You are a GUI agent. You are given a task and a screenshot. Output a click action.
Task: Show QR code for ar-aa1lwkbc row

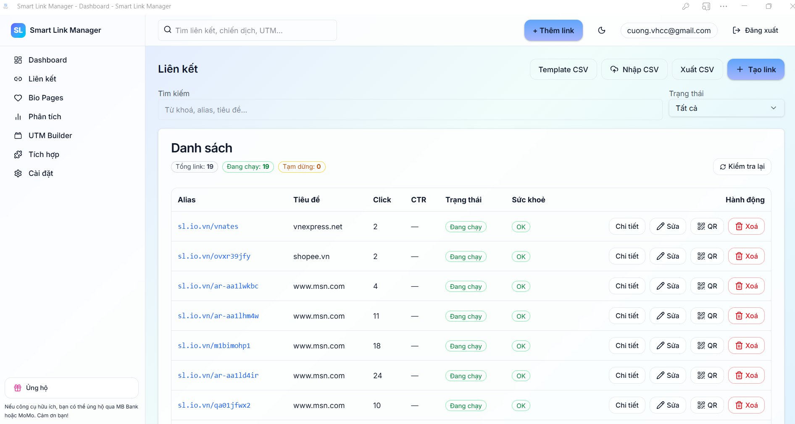[707, 286]
